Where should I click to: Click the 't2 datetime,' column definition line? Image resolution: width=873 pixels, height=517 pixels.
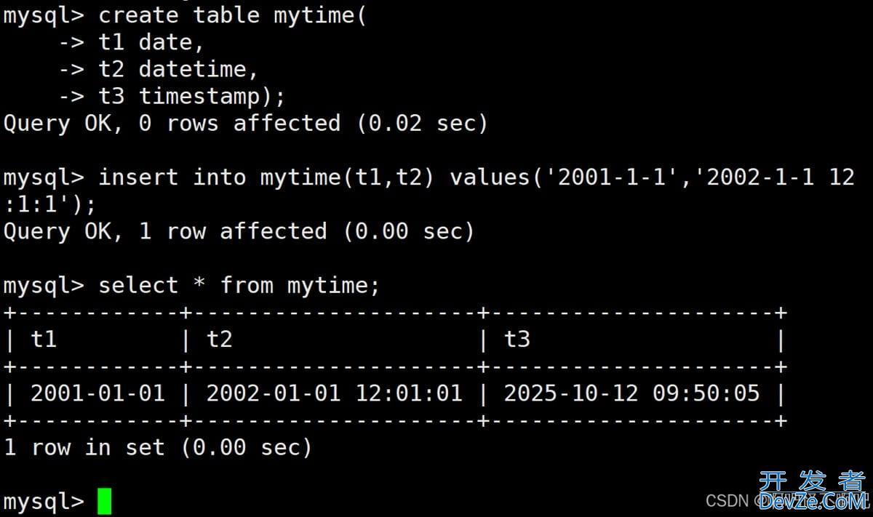[178, 69]
